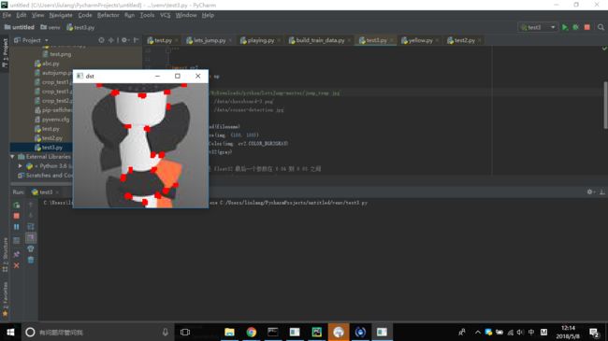Select test.png in the project tree
The width and height of the screenshot is (608, 341).
click(x=57, y=54)
